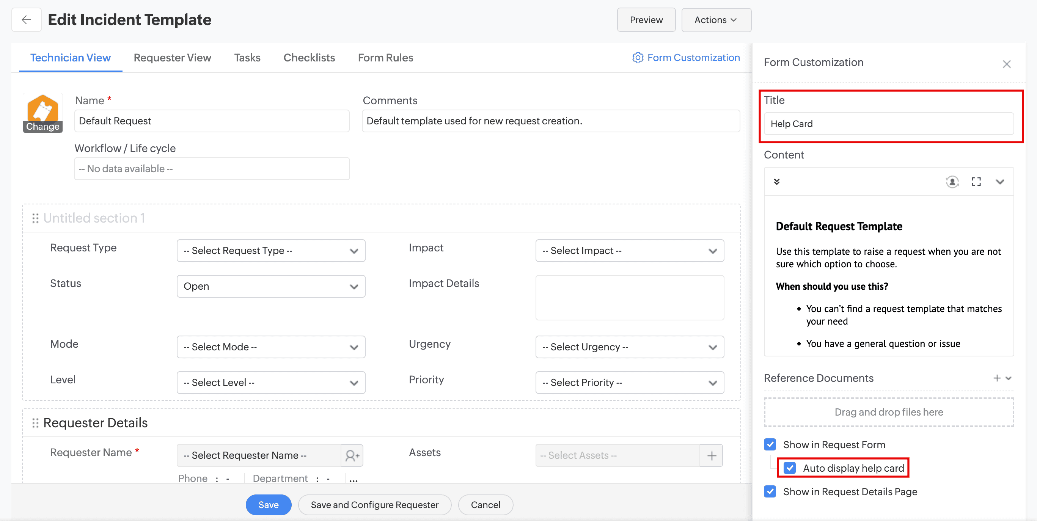Uncheck Show in Request Form

click(770, 444)
